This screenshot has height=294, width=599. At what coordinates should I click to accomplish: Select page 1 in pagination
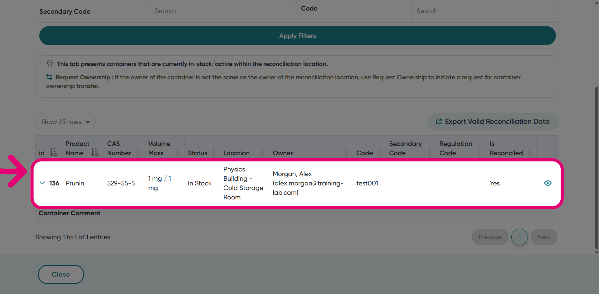click(x=519, y=237)
